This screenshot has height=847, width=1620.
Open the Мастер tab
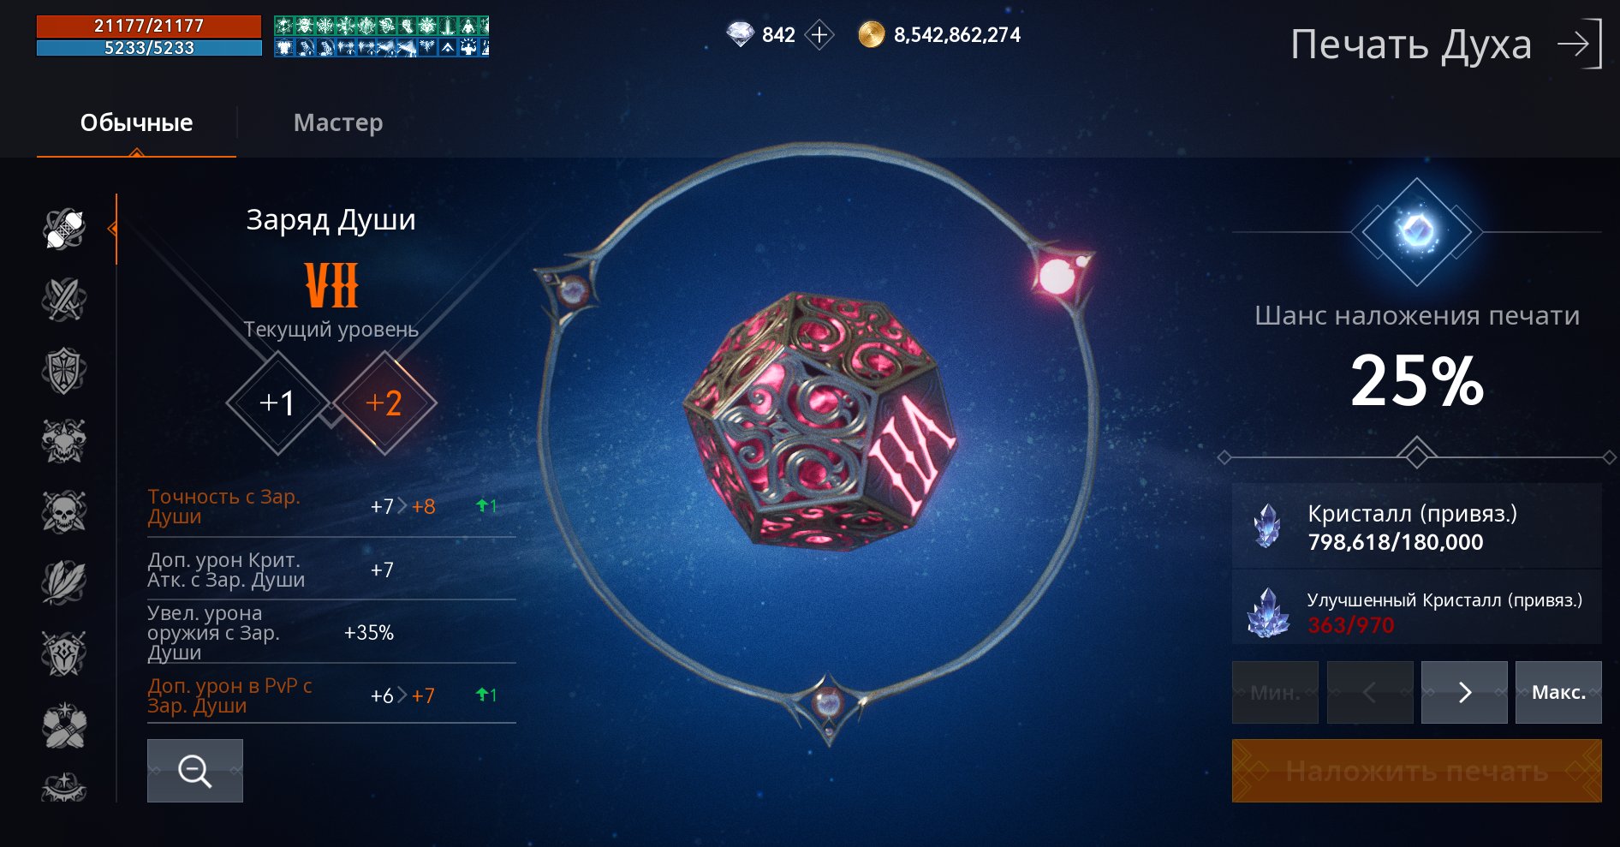pyautogui.click(x=338, y=122)
